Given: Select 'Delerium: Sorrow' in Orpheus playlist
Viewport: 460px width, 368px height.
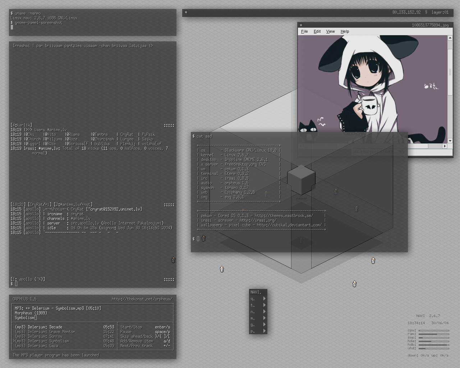Looking at the screenshot, I should 64,336.
